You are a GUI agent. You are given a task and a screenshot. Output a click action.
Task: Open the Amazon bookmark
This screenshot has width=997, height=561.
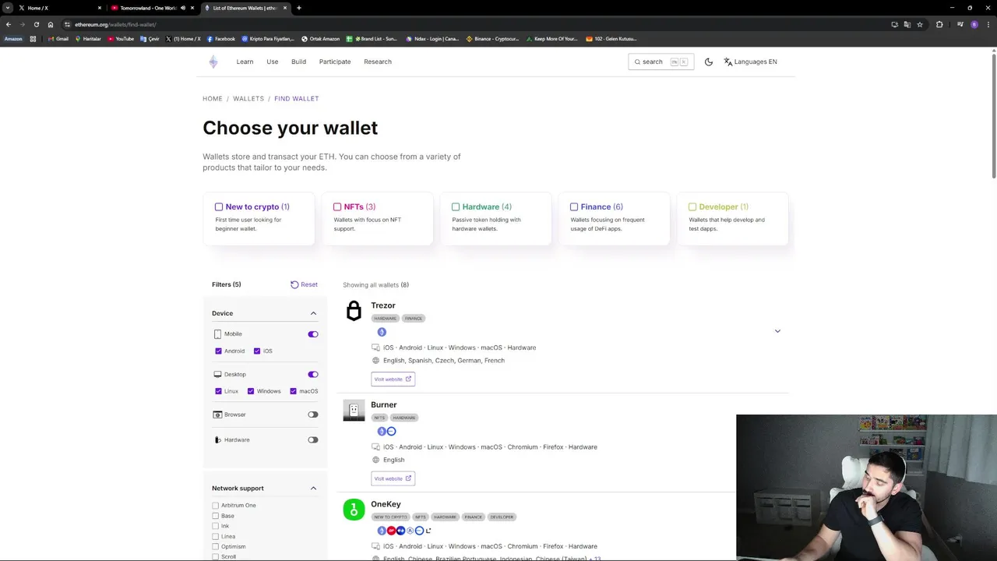pos(13,39)
